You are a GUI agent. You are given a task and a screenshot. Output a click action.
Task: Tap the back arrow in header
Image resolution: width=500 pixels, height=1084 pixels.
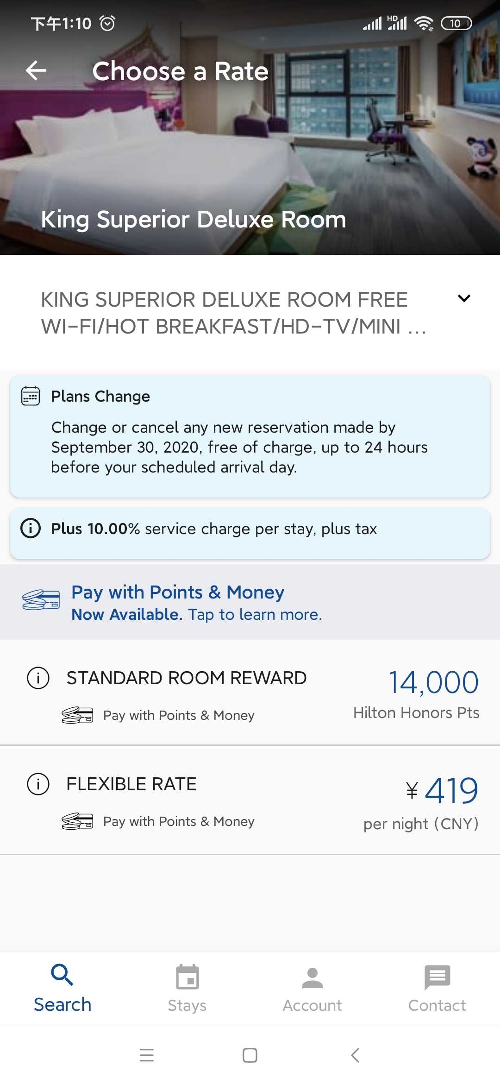36,71
